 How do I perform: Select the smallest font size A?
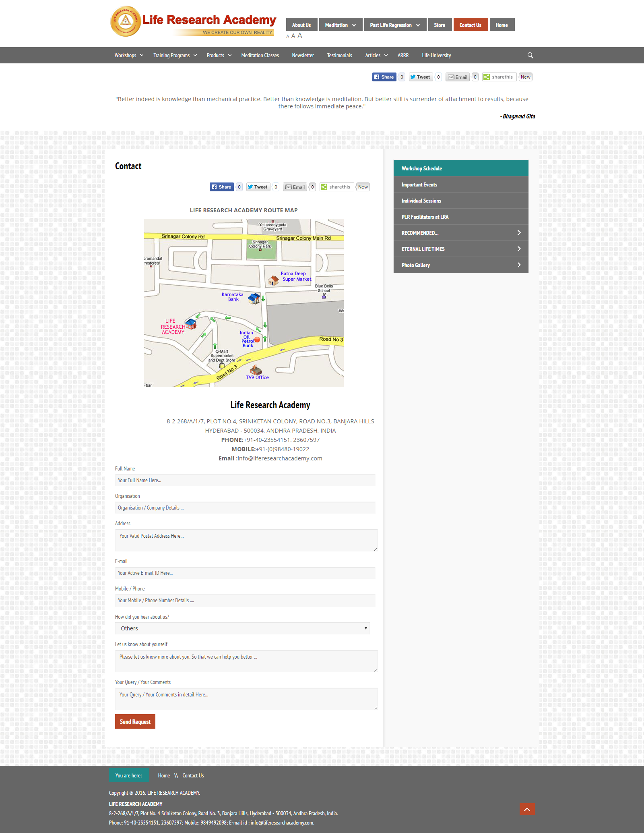tap(288, 37)
